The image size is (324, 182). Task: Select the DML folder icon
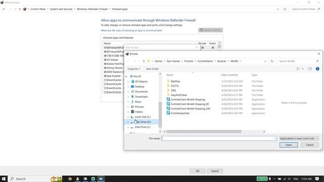point(168,90)
